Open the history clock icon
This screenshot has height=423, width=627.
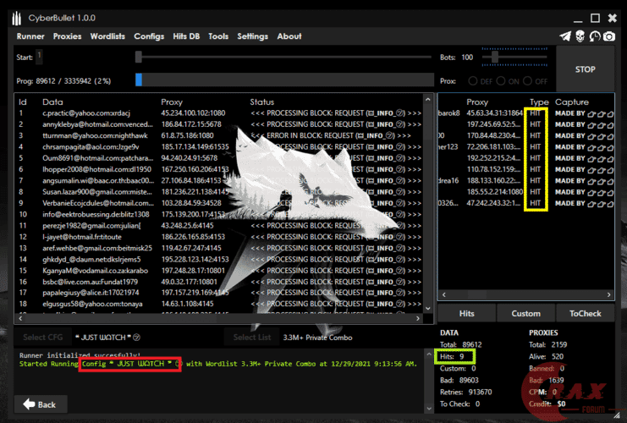pyautogui.click(x=595, y=36)
